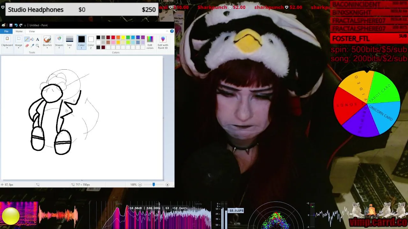The height and width of the screenshot is (229, 408).
Task: Select the Fill with color bucket tool
Action: coord(32,39)
